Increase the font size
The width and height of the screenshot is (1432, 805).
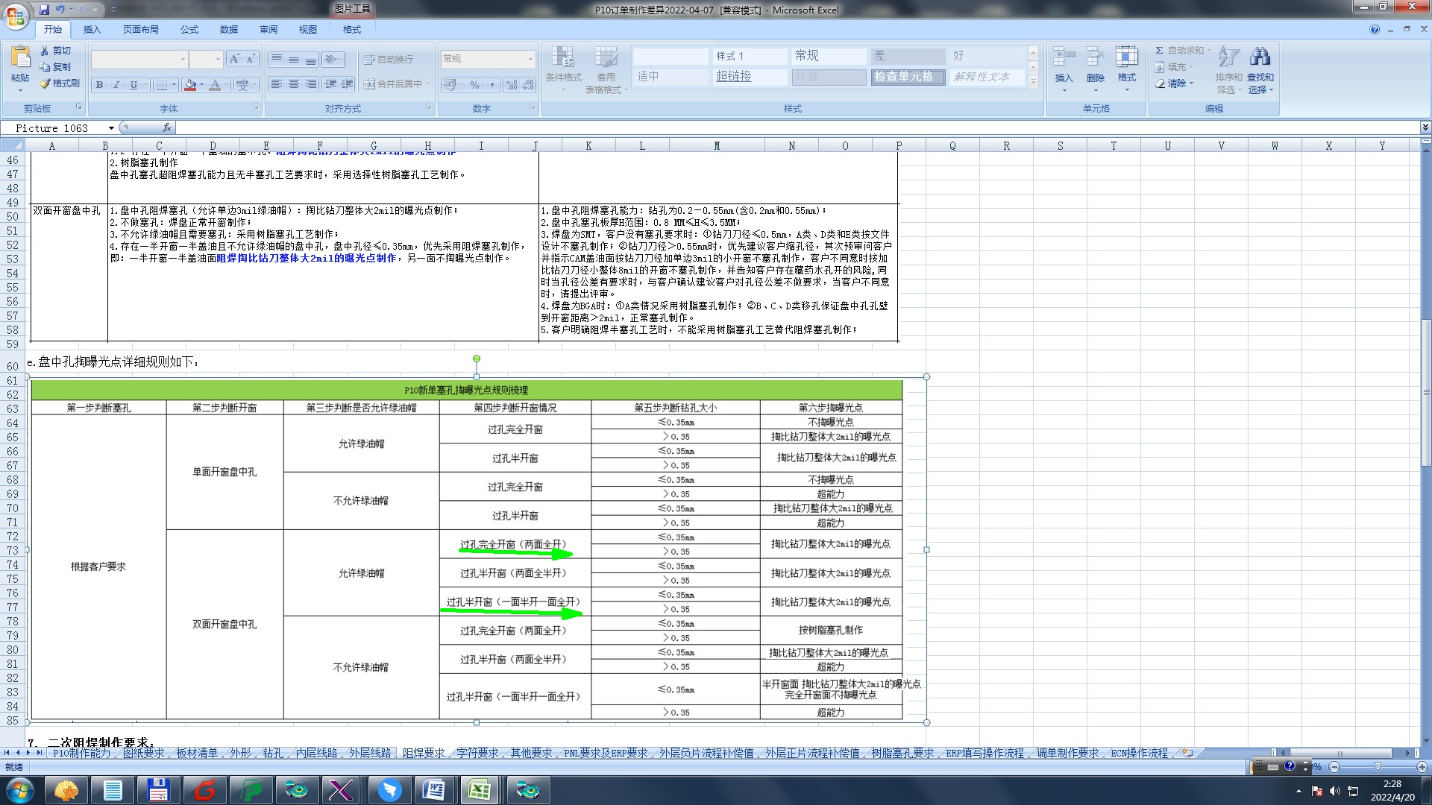[x=234, y=59]
